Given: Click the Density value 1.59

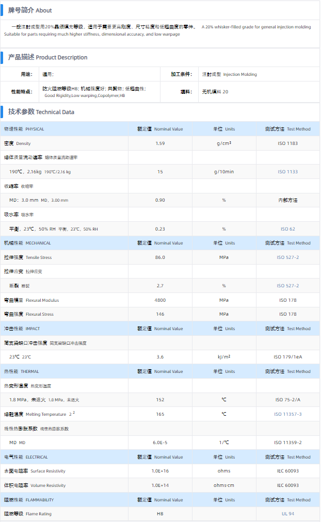Looking at the screenshot, I should (x=160, y=143).
